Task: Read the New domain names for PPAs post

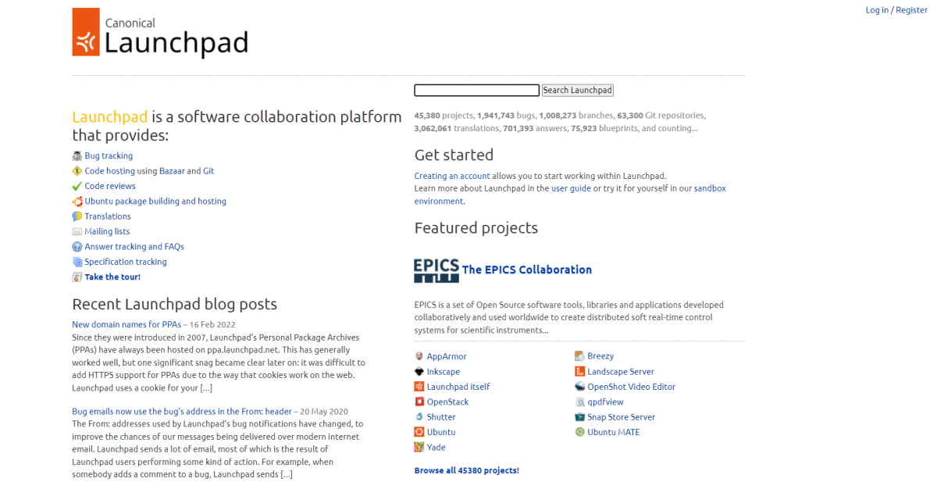Action: point(126,324)
